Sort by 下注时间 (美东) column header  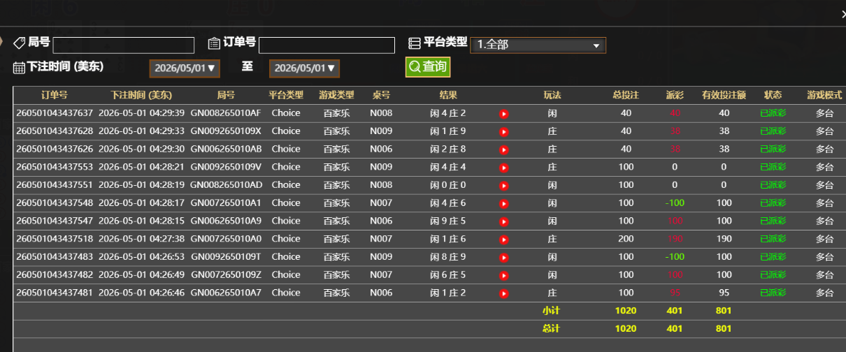click(x=141, y=95)
